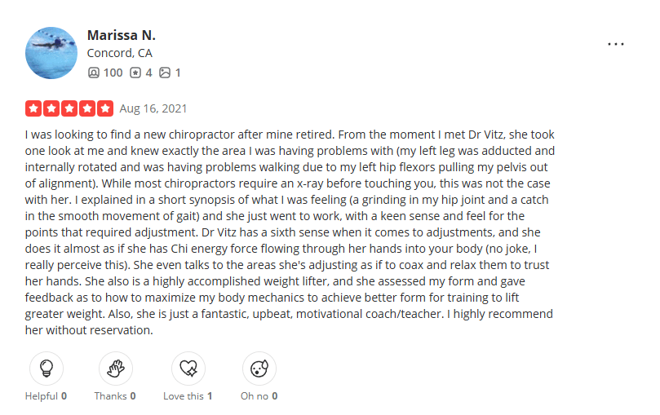Click the reviews star icon next to 4
Viewport: 660px width, 415px height.
[137, 73]
